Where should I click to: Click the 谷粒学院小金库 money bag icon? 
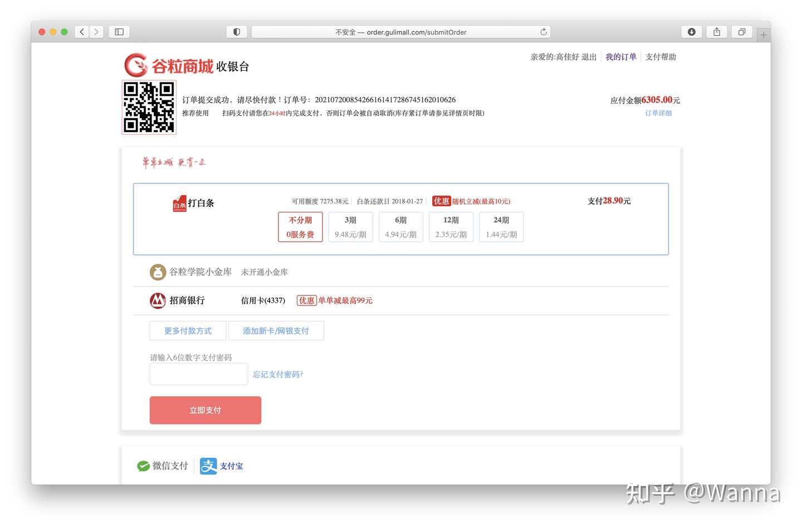(158, 272)
